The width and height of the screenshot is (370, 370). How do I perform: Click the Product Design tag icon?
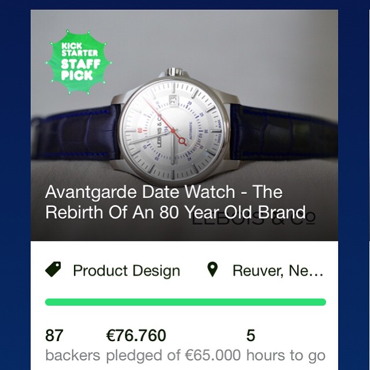53,269
